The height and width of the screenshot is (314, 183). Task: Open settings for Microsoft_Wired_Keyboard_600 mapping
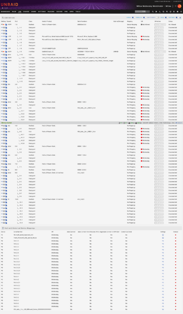tap(163, 235)
